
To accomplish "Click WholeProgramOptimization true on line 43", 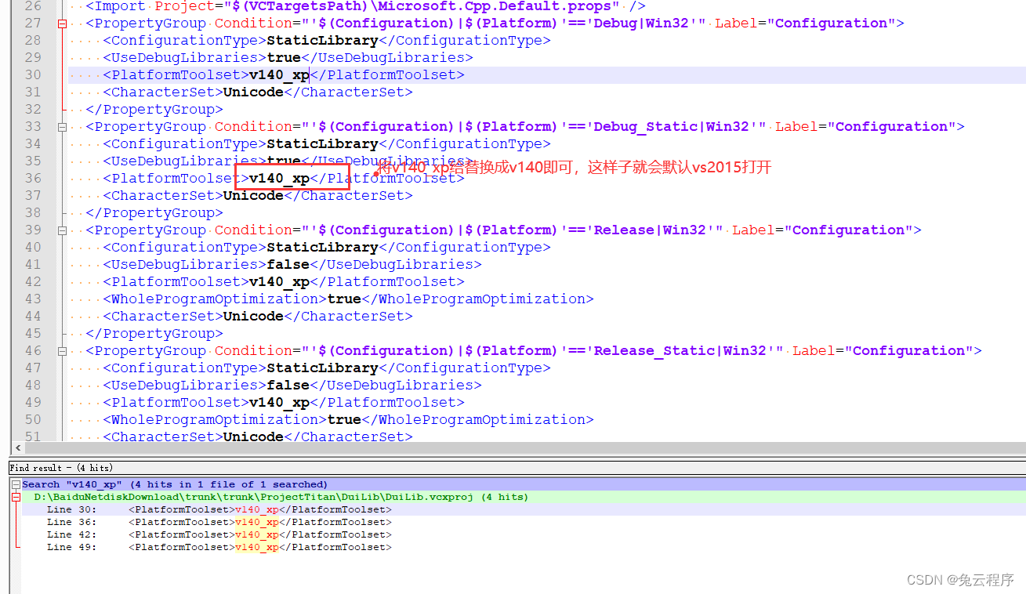I will (344, 299).
